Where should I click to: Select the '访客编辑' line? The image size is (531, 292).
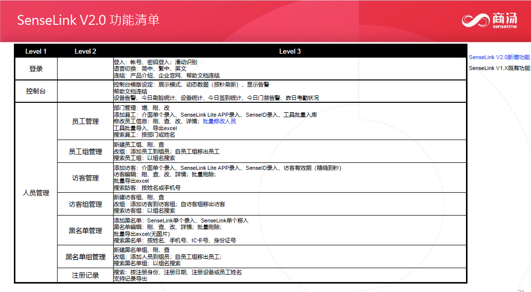pyautogui.click(x=165, y=174)
